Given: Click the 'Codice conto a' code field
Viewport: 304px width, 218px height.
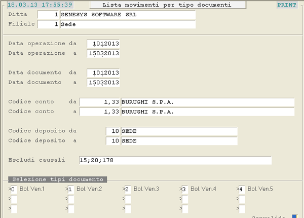Looking at the screenshot, I should (x=100, y=112).
